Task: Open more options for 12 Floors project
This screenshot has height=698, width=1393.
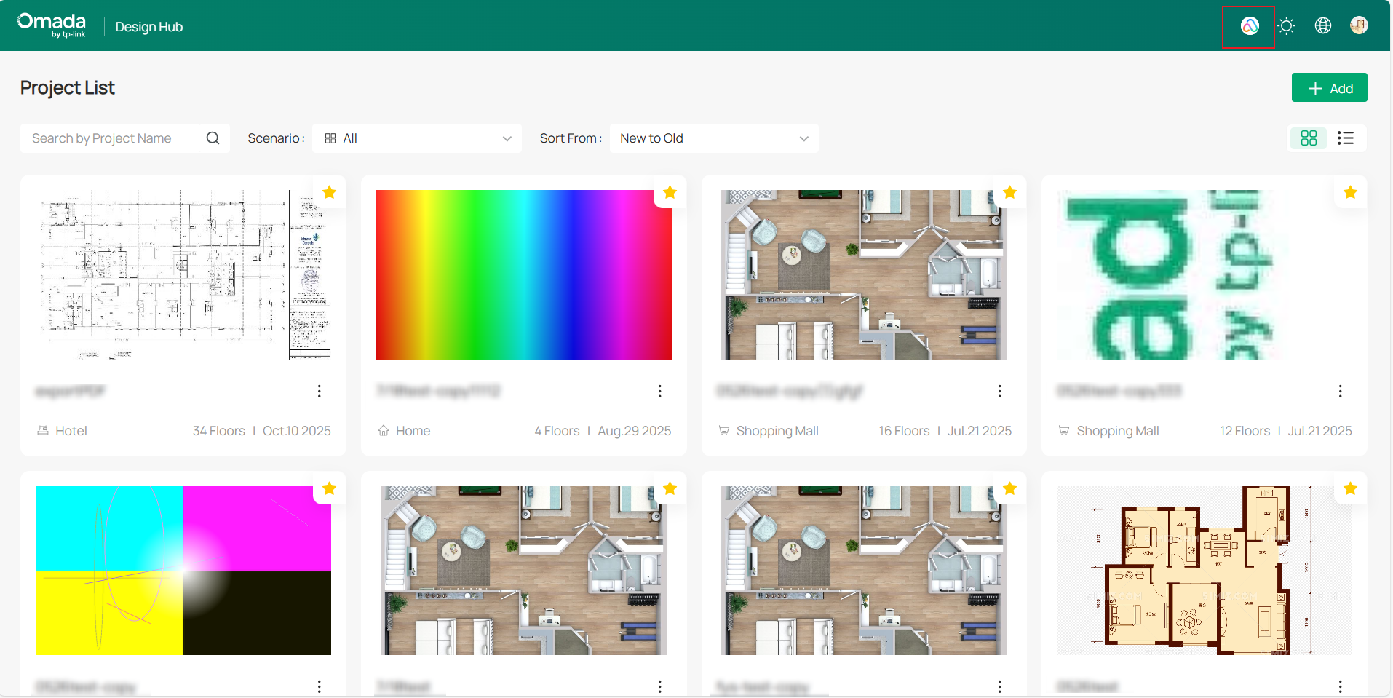Action: pyautogui.click(x=1340, y=392)
